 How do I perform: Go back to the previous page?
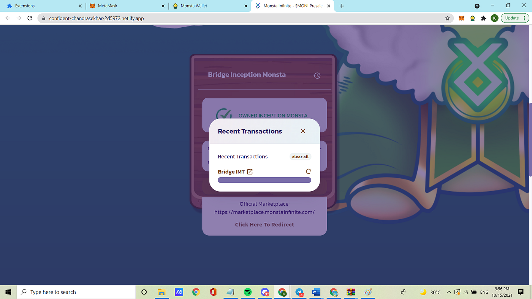tap(8, 18)
